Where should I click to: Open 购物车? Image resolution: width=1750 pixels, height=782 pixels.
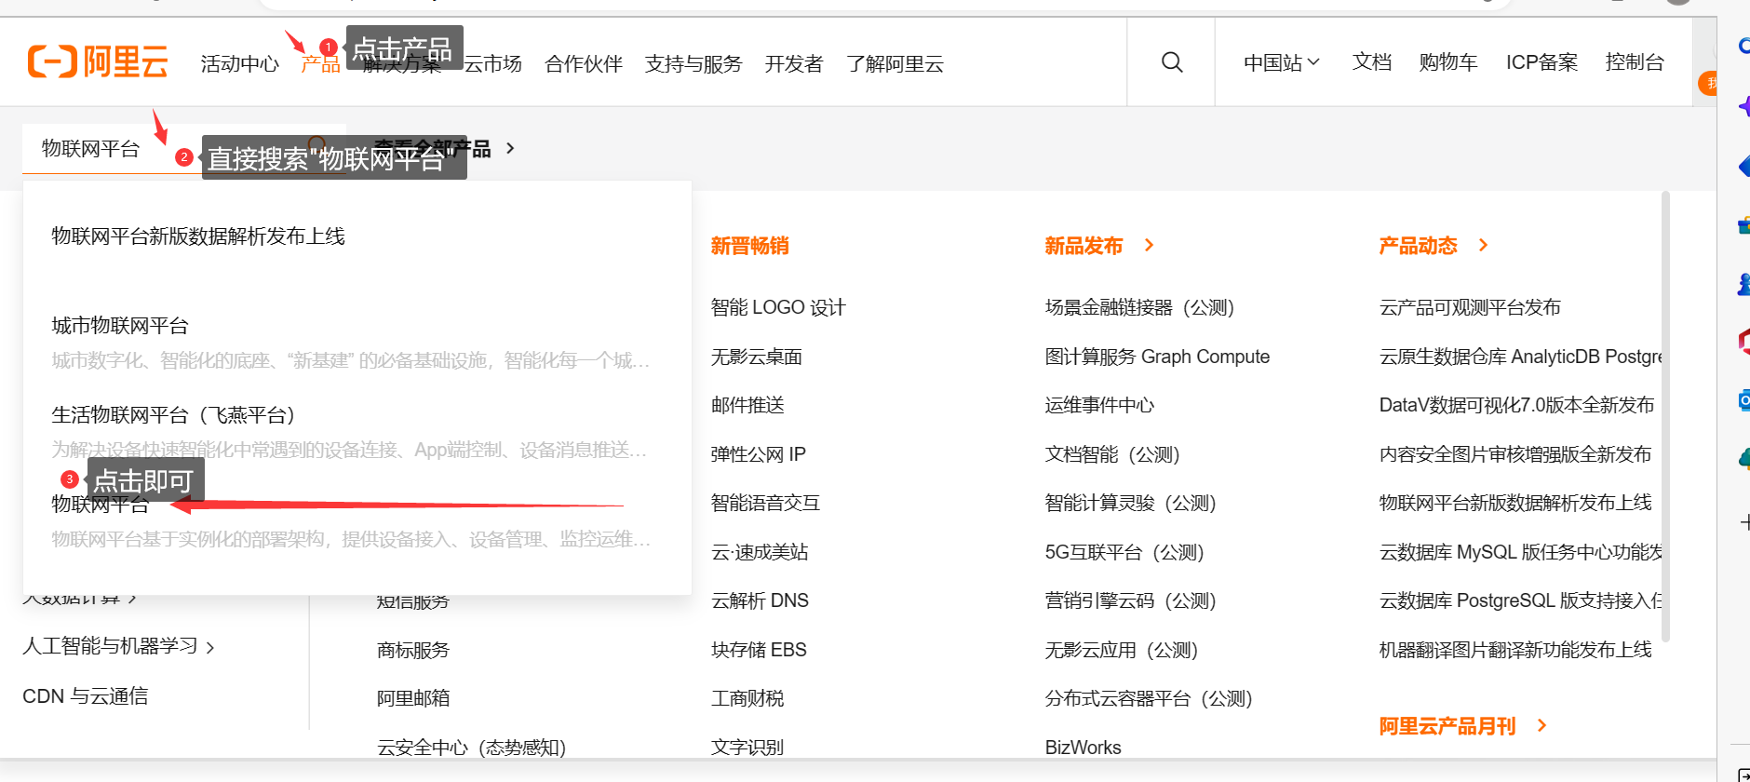(1448, 62)
